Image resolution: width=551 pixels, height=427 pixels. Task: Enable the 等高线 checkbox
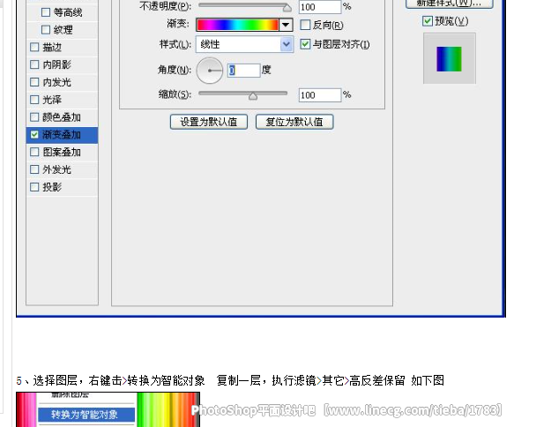[46, 12]
